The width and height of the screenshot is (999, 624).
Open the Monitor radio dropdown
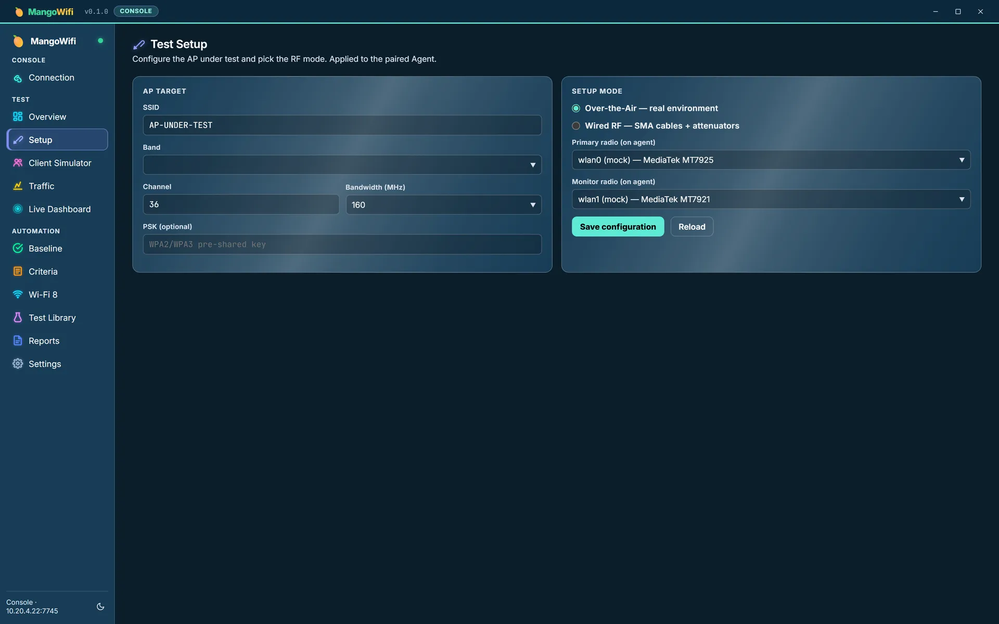(x=771, y=199)
